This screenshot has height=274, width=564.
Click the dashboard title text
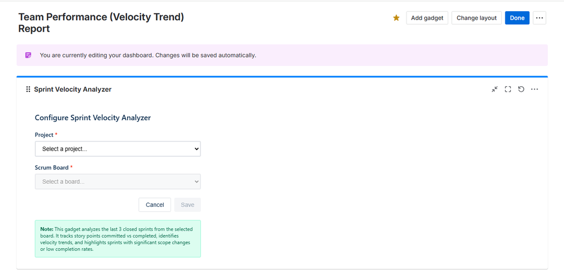101,23
